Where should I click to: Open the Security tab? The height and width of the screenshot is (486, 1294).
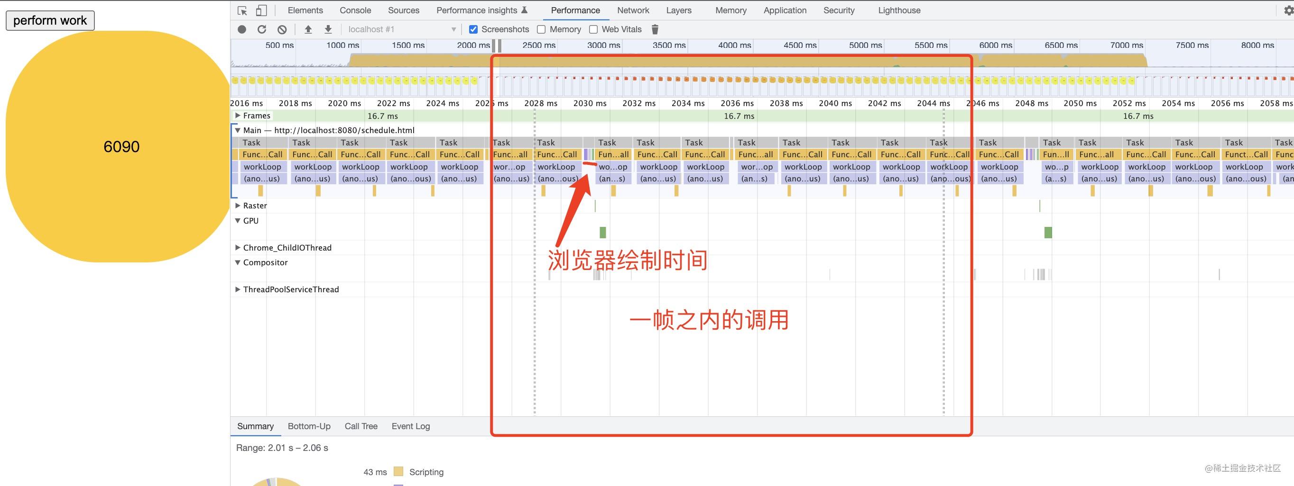(x=838, y=10)
